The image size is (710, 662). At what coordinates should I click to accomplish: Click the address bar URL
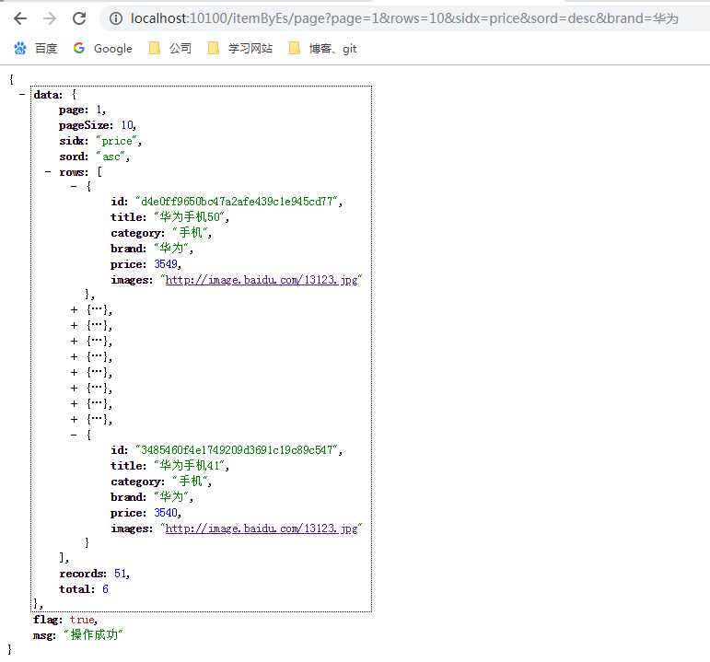point(404,18)
